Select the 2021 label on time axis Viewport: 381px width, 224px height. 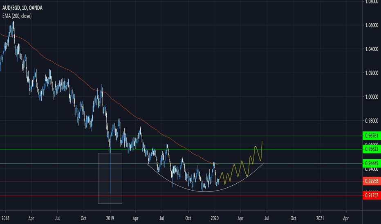click(320, 218)
